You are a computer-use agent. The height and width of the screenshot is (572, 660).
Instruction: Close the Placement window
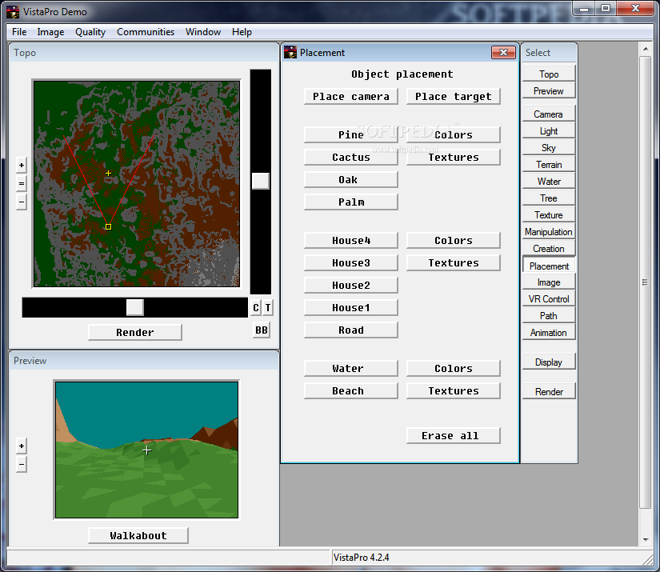click(503, 52)
